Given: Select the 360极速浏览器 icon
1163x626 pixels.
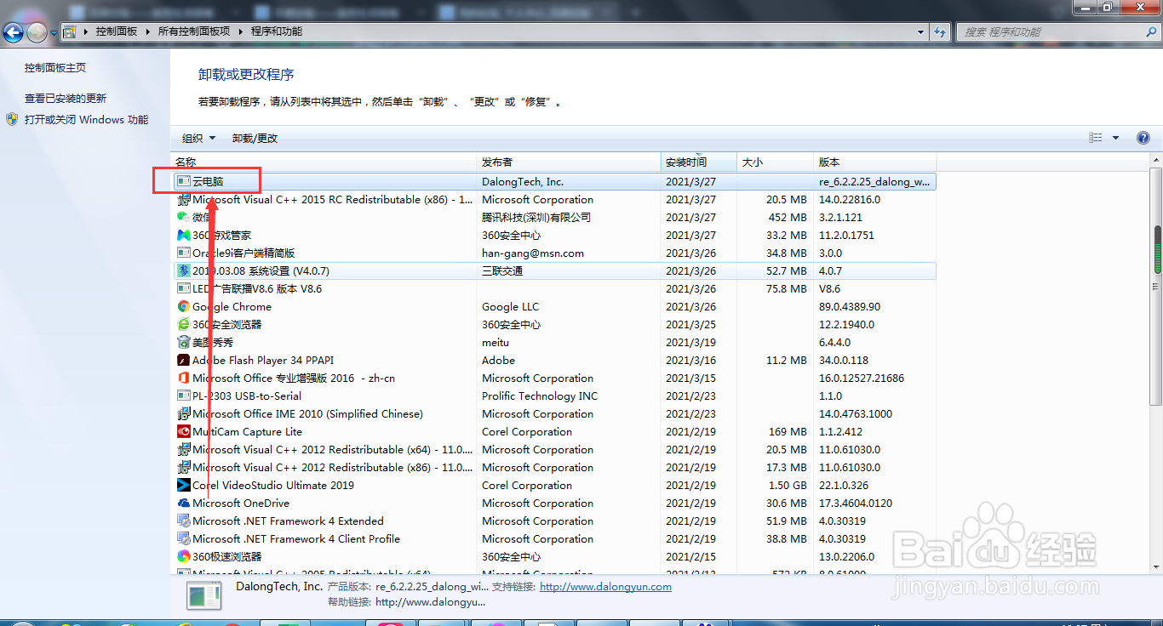Looking at the screenshot, I should tap(183, 557).
